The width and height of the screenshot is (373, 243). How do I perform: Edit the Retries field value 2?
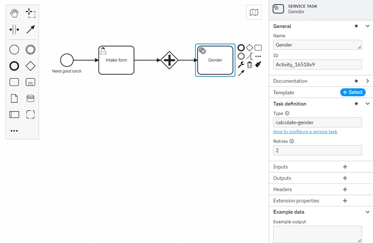[317, 151]
